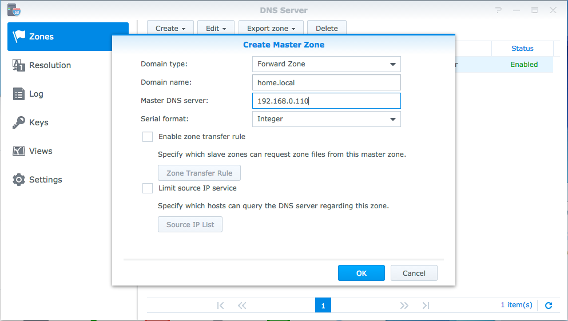Cancel the Create Master Zone dialog

tap(414, 273)
